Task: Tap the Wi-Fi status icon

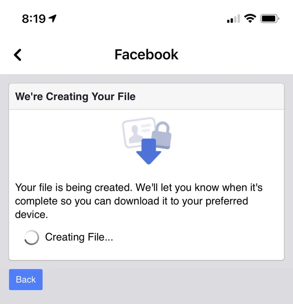Action: [250, 18]
